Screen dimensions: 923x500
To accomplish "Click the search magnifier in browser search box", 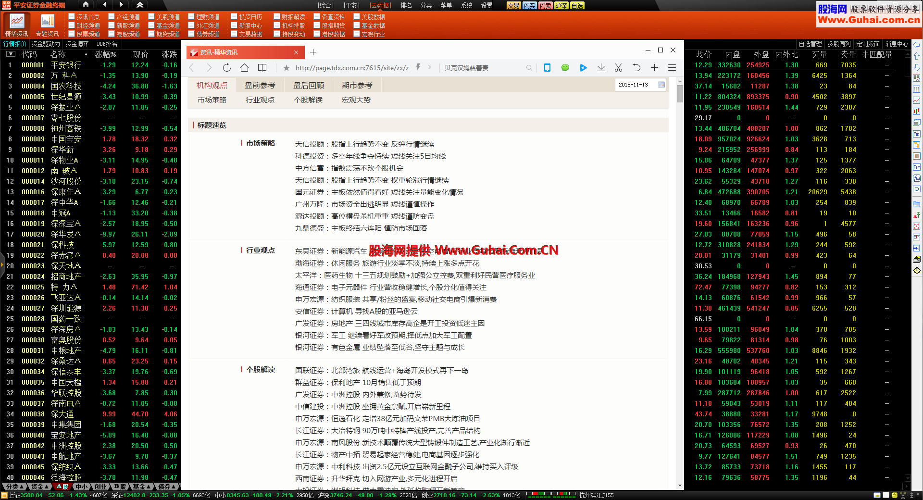I will click(x=529, y=68).
